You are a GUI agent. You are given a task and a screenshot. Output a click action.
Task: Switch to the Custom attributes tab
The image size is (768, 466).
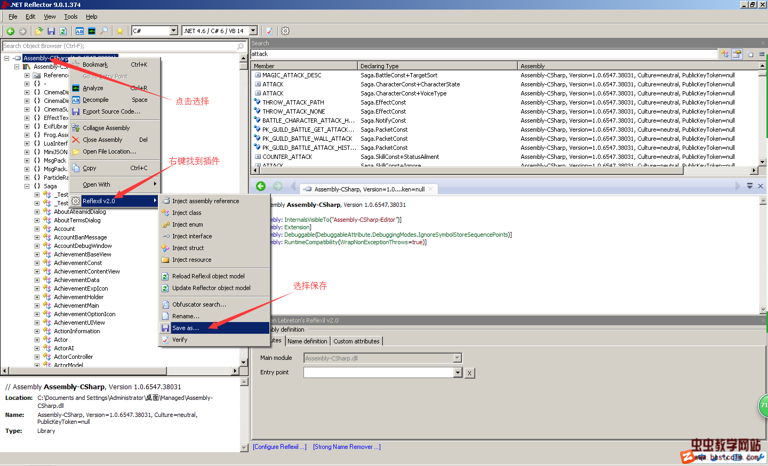pos(356,341)
